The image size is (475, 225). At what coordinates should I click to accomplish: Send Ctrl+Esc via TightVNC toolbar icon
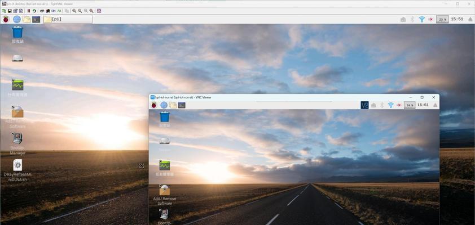point(48,11)
